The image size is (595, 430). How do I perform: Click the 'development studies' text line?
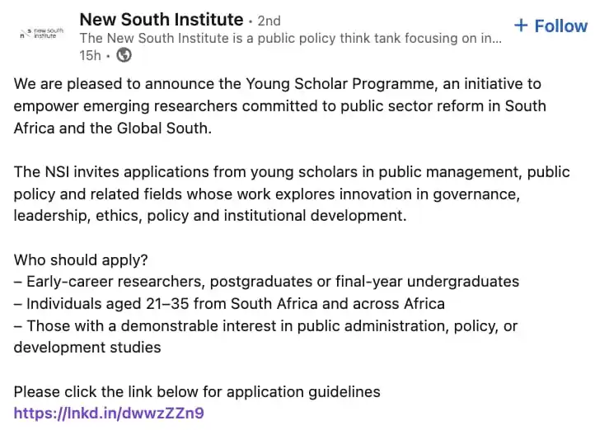(87, 348)
